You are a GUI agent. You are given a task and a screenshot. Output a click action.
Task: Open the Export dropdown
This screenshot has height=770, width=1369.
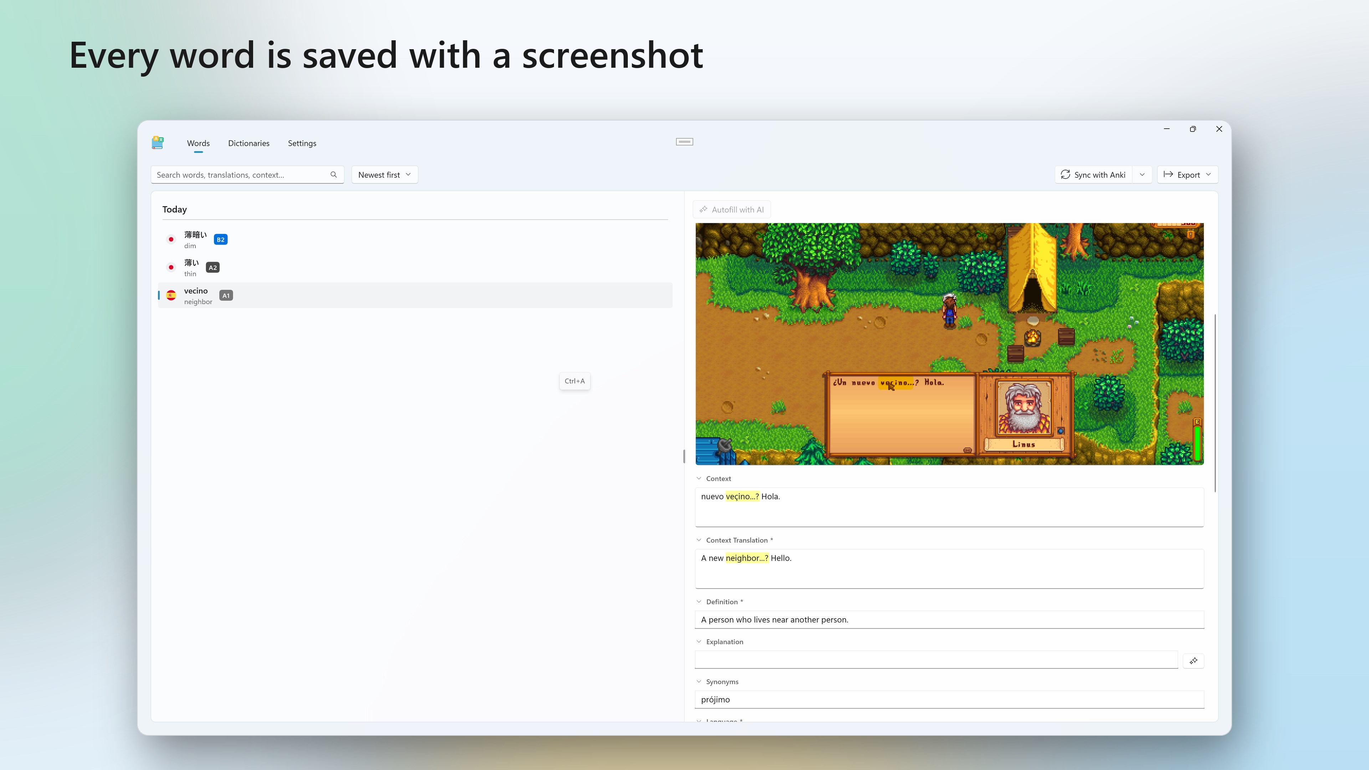pyautogui.click(x=1187, y=175)
